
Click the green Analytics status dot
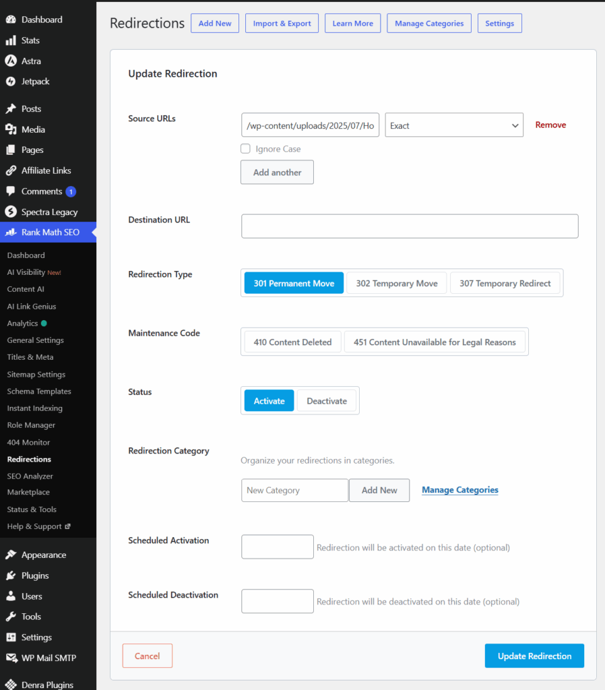click(44, 323)
